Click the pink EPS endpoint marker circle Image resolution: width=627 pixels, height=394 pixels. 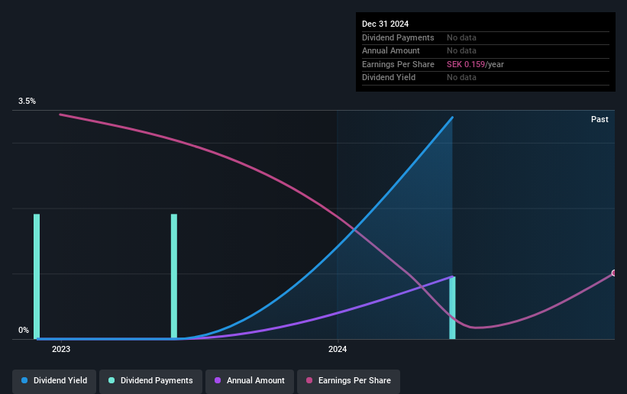614,273
